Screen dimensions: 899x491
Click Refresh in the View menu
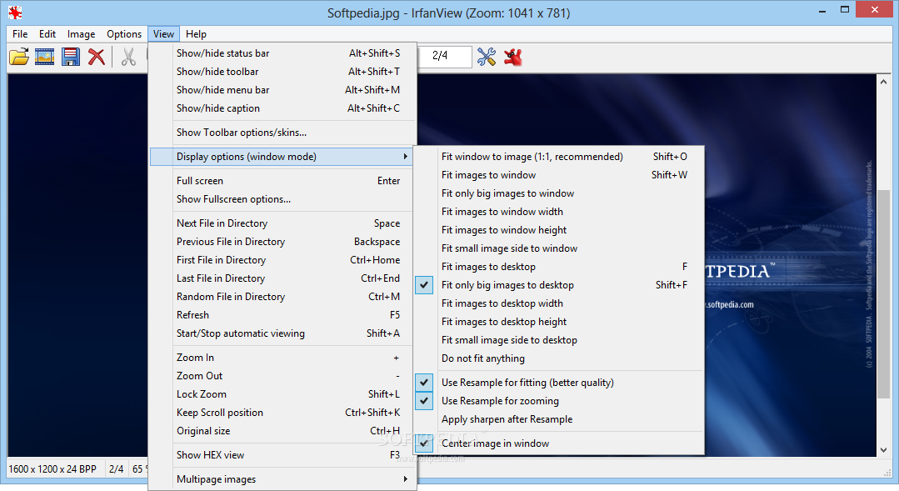pos(282,315)
